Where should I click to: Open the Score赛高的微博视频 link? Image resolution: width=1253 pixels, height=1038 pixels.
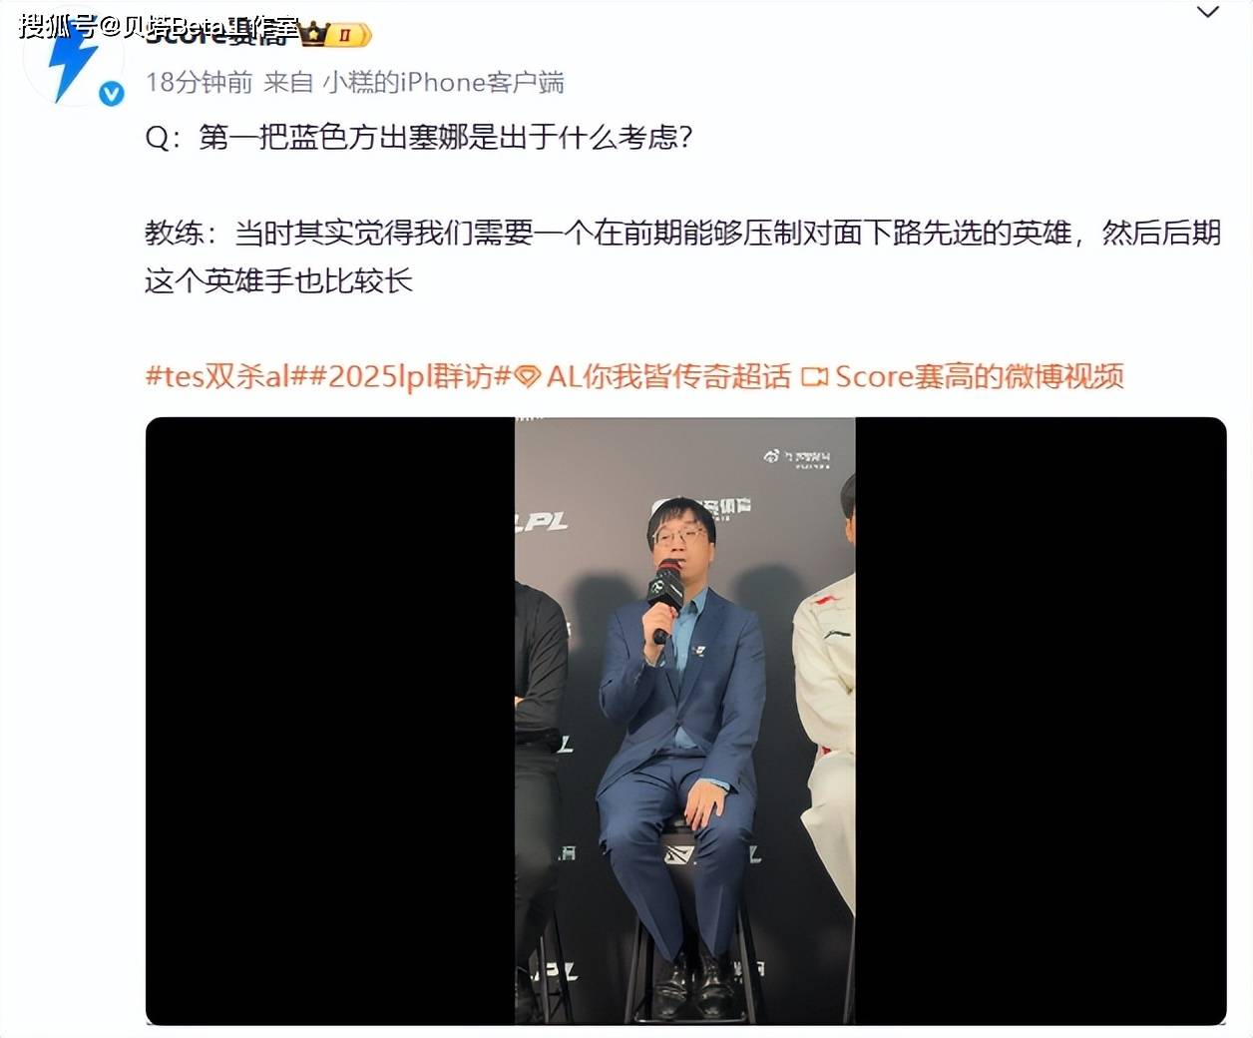(980, 376)
